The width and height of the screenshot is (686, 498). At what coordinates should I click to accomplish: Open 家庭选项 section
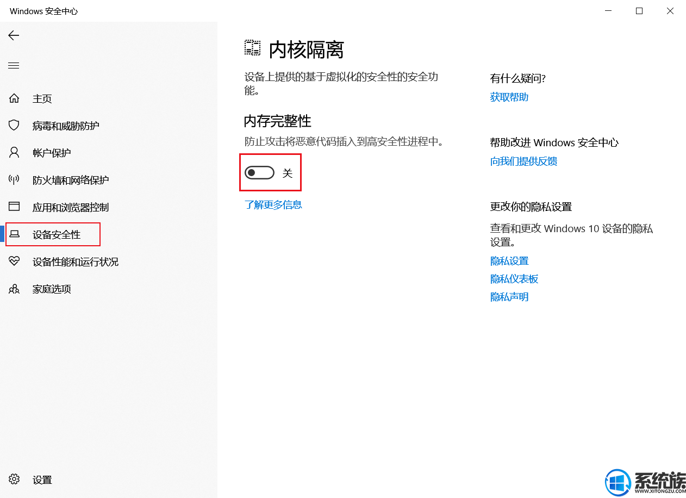52,289
